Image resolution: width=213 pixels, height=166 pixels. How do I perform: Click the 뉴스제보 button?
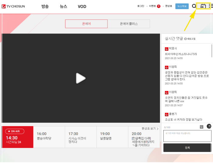(x=182, y=6)
